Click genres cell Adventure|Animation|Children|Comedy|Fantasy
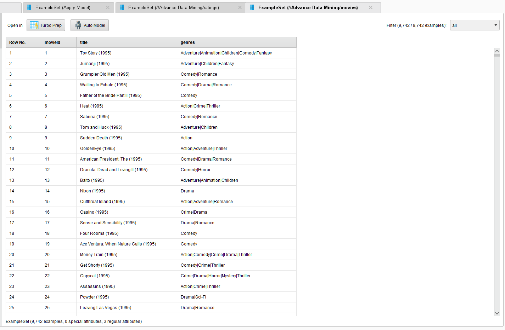Screen dimensions: 505x330 pyautogui.click(x=237, y=53)
